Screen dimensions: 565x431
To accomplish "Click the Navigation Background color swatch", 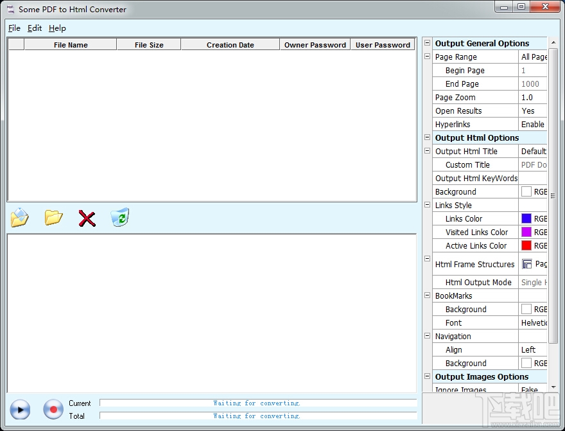I will click(526, 363).
